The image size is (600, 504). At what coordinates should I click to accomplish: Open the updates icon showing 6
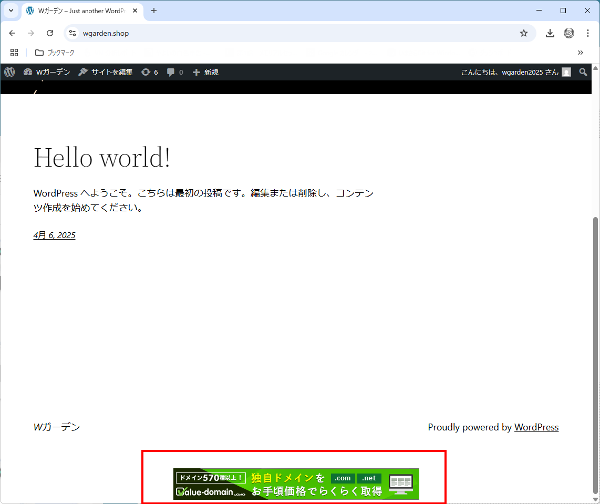click(x=149, y=72)
